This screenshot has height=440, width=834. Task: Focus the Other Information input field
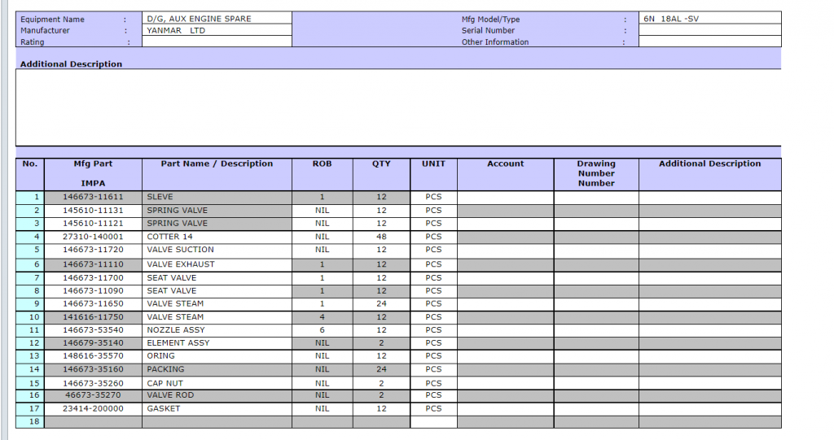tap(709, 41)
